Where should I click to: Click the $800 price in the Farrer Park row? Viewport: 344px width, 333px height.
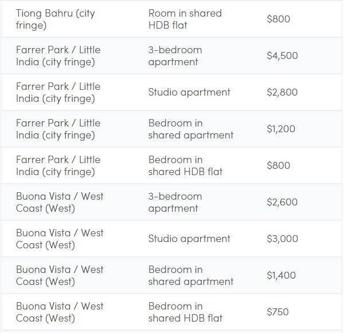tap(279, 165)
